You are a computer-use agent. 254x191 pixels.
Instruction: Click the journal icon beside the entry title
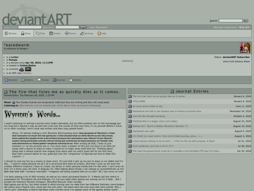click(6, 92)
